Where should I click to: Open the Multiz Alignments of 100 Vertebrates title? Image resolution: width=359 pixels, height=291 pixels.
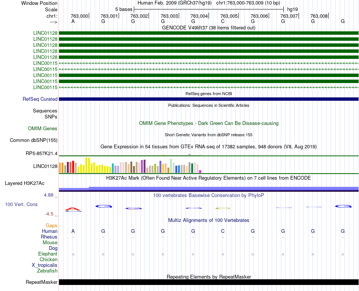click(x=209, y=220)
